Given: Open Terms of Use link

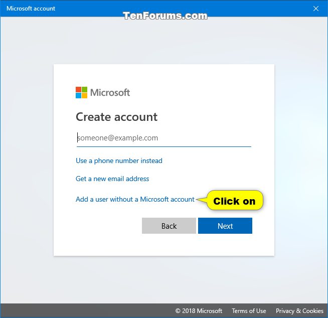Looking at the screenshot, I should pyautogui.click(x=249, y=311).
